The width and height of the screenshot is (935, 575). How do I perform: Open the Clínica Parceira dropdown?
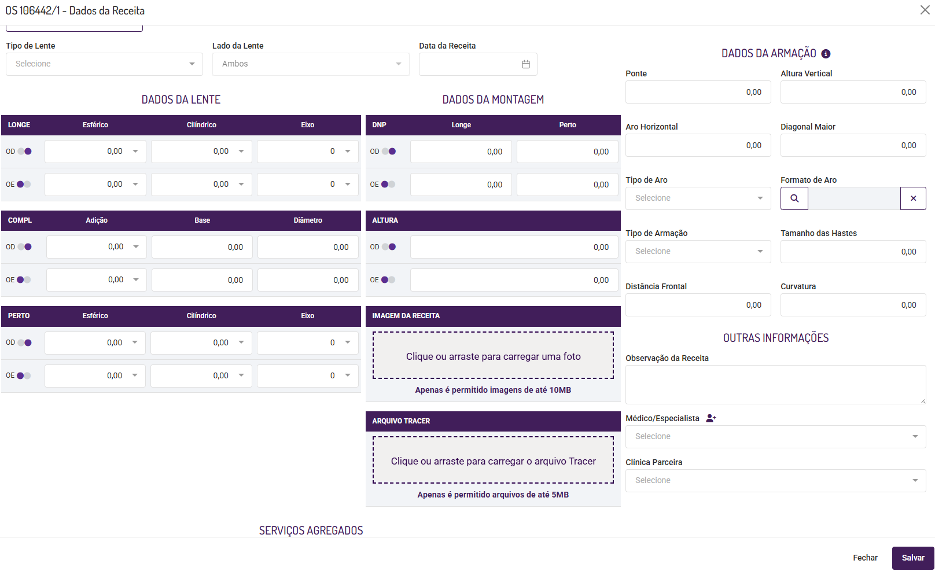pyautogui.click(x=775, y=481)
